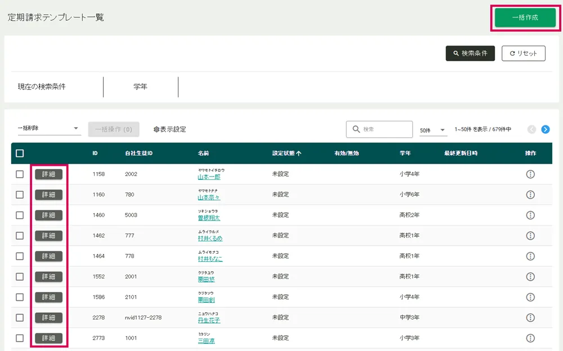Click the previous page arrow
This screenshot has height=351, width=563.
pyautogui.click(x=531, y=129)
